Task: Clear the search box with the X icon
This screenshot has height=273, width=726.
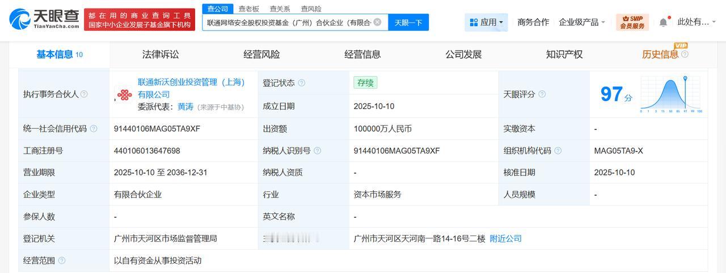Action: point(377,22)
